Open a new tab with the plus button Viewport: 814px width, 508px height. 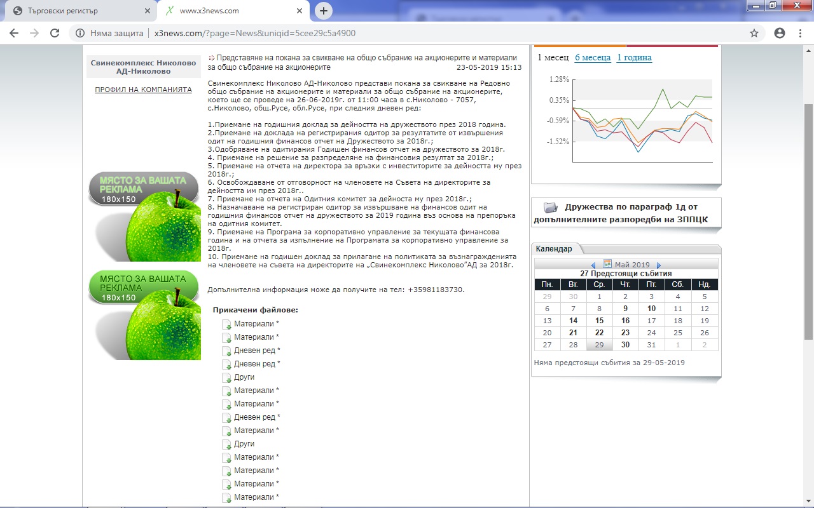coord(324,11)
